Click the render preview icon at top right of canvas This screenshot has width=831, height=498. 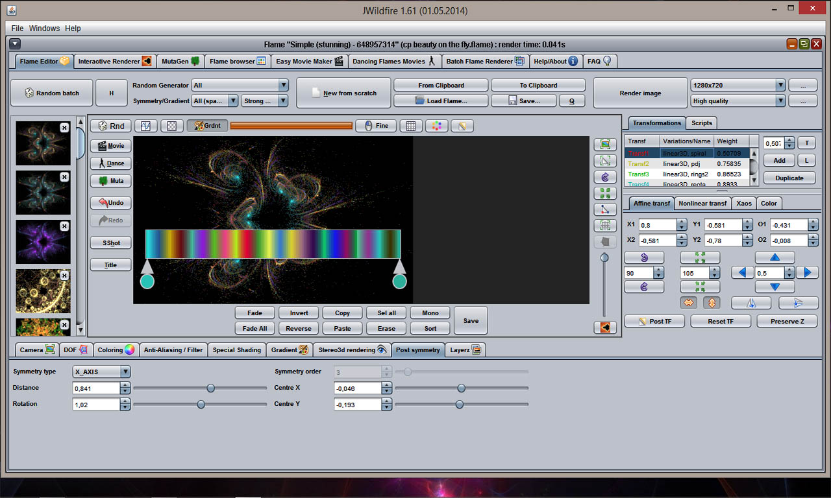605,144
